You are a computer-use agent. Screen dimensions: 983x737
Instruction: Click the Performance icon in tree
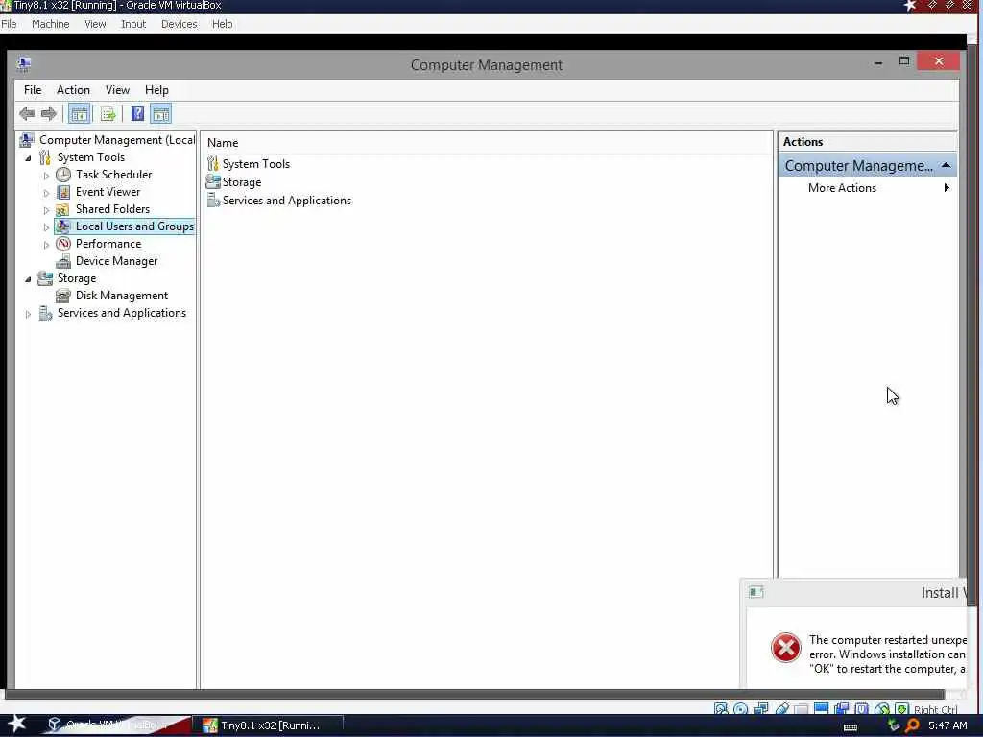pos(63,244)
